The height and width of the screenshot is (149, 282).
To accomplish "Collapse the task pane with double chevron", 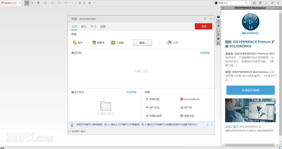I will (x=223, y=8).
